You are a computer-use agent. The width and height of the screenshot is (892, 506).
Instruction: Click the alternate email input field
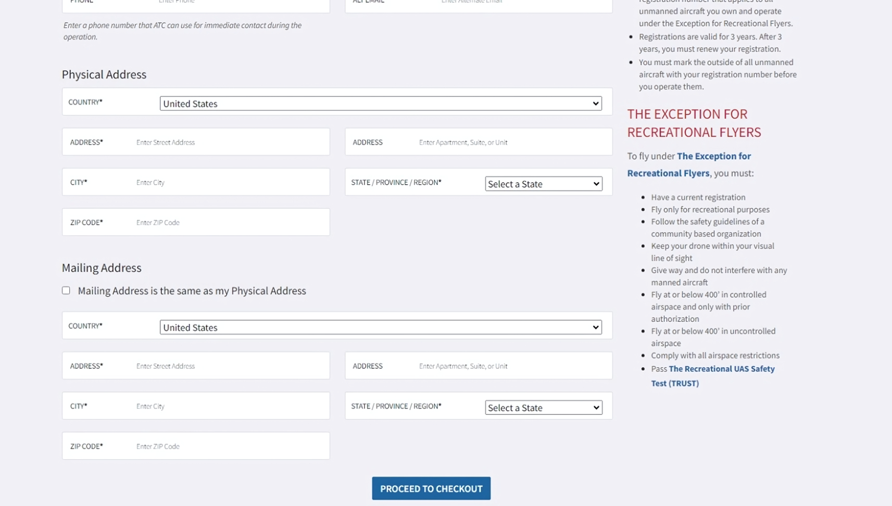pos(521,3)
